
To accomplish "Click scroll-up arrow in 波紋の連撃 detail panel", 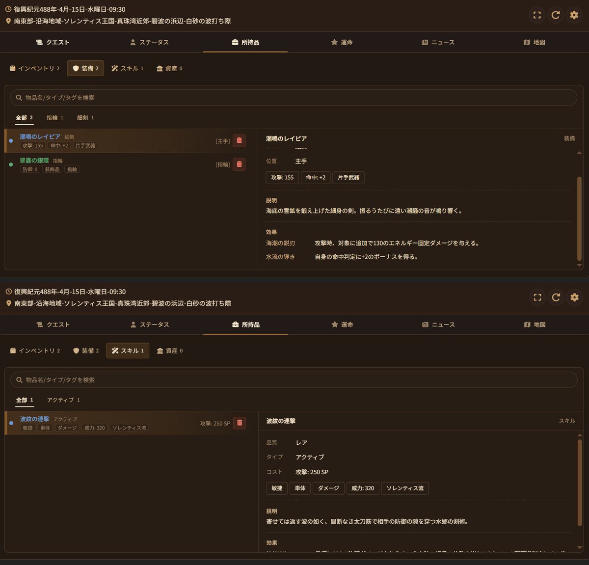I will 580,435.
